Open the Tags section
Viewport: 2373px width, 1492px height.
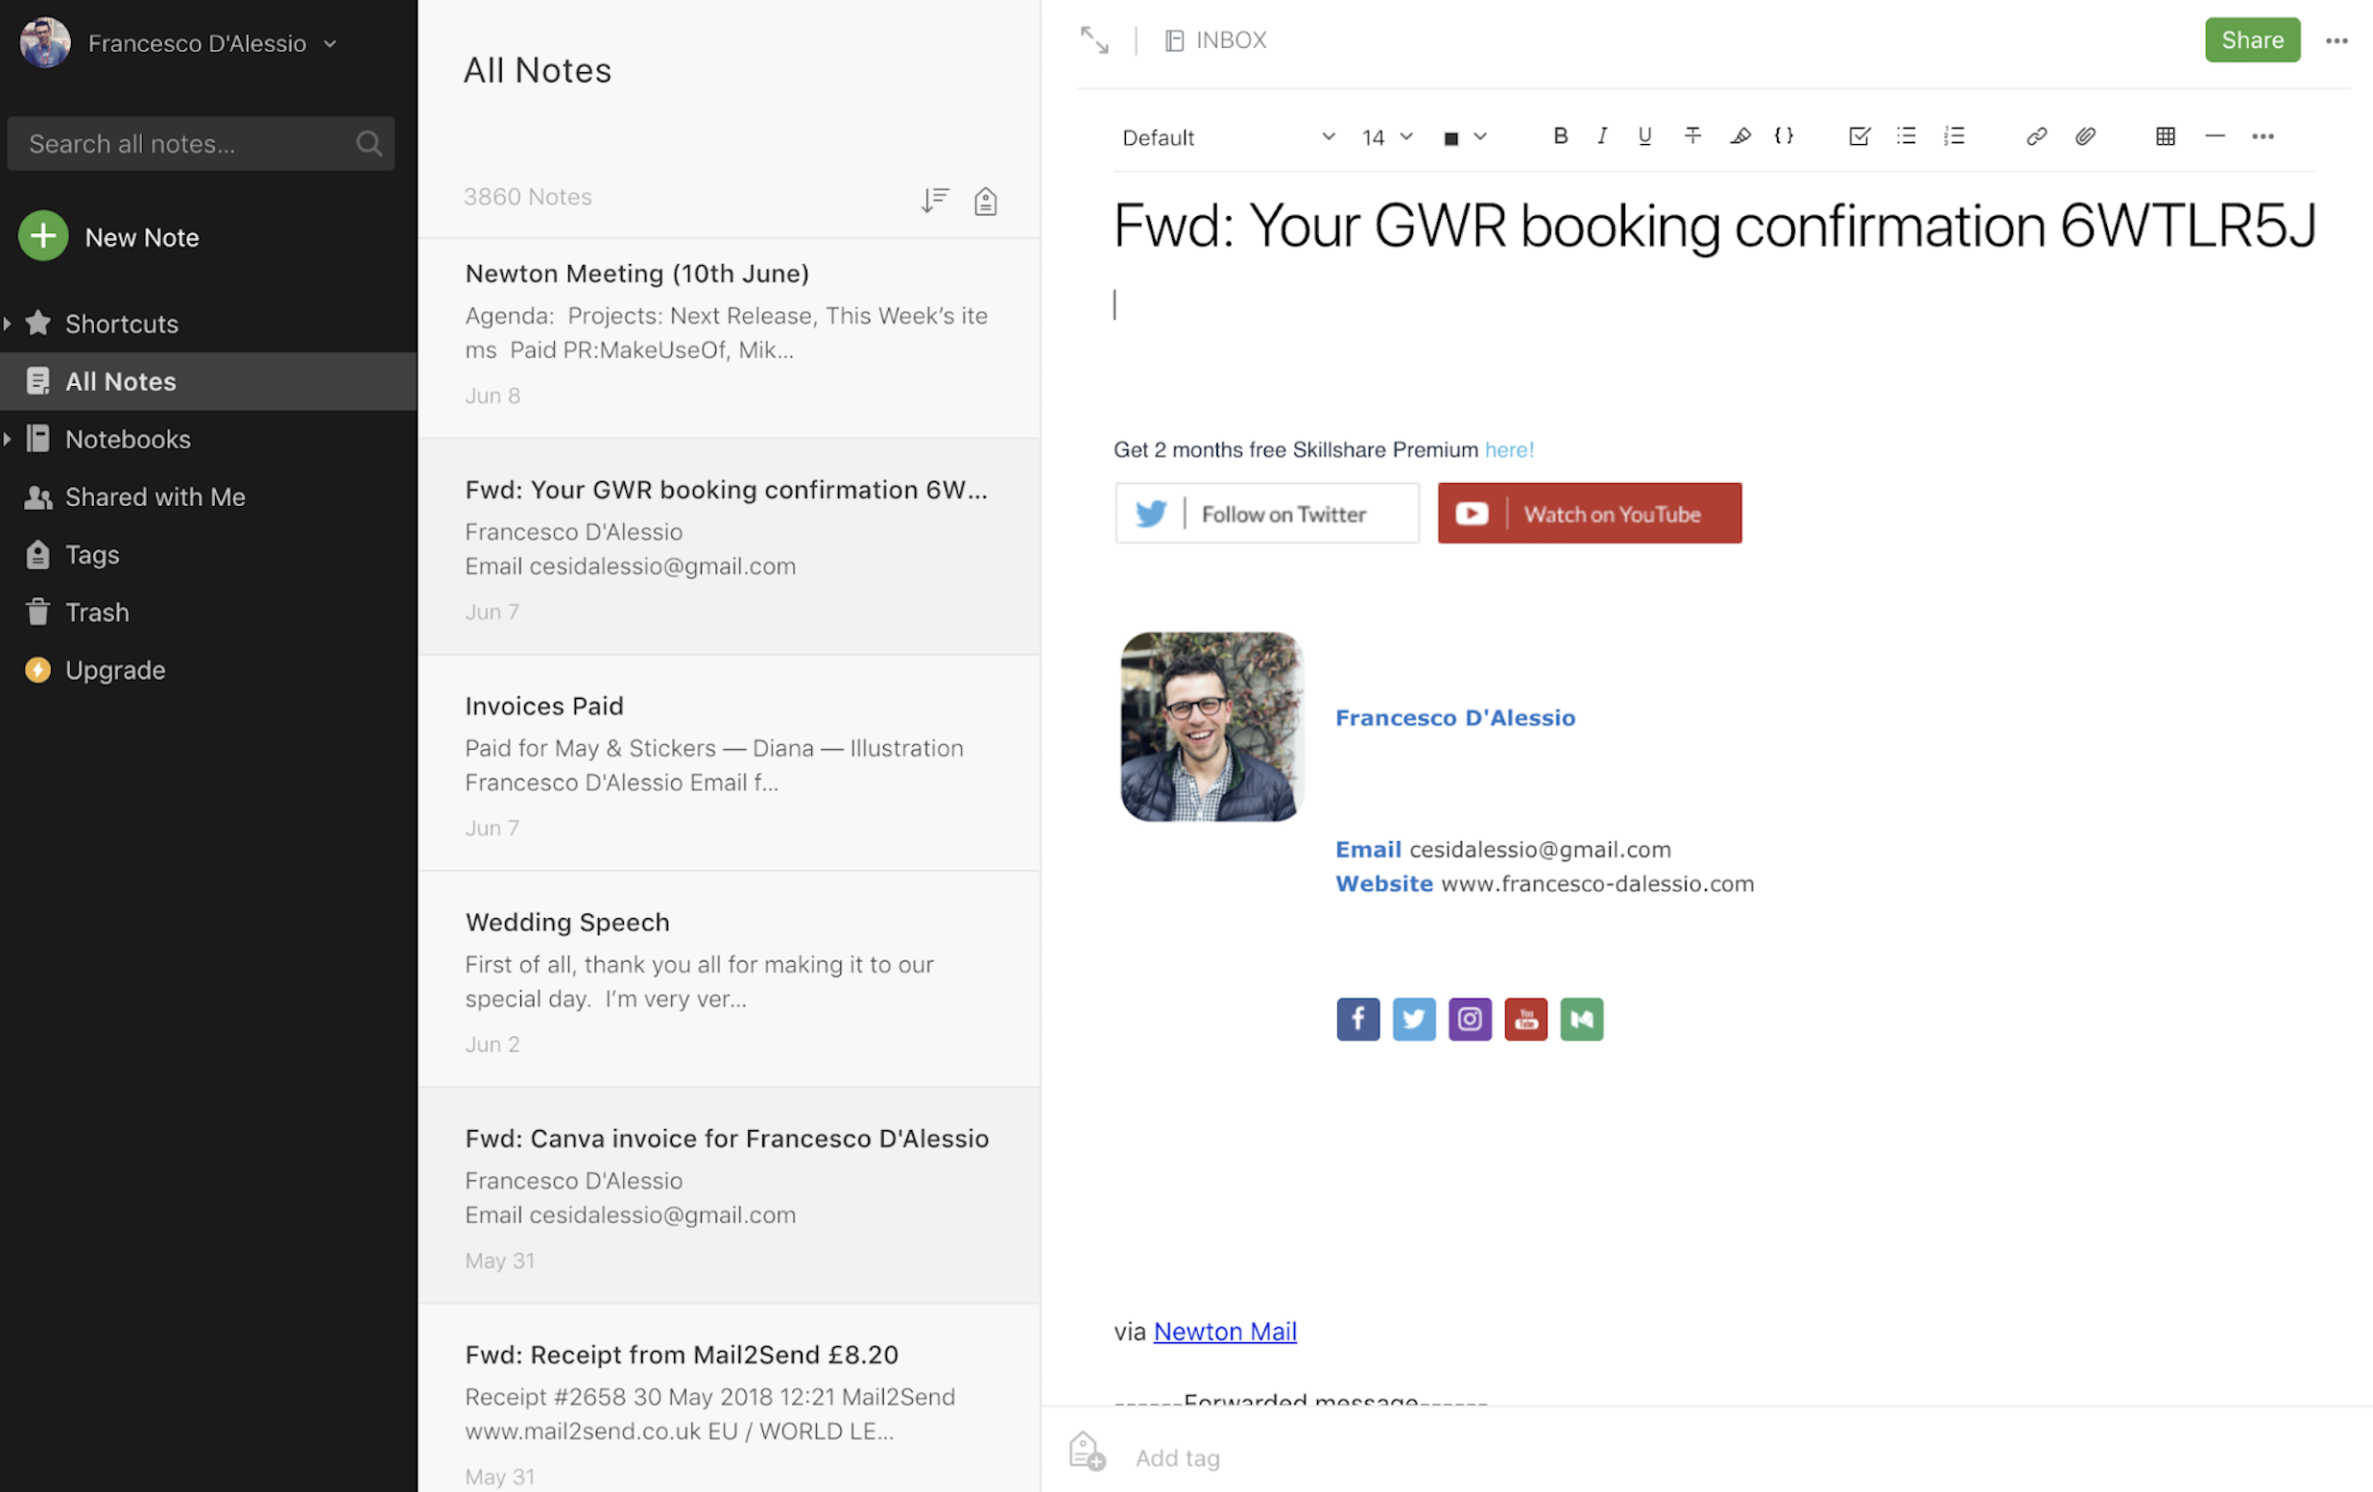pyautogui.click(x=91, y=555)
